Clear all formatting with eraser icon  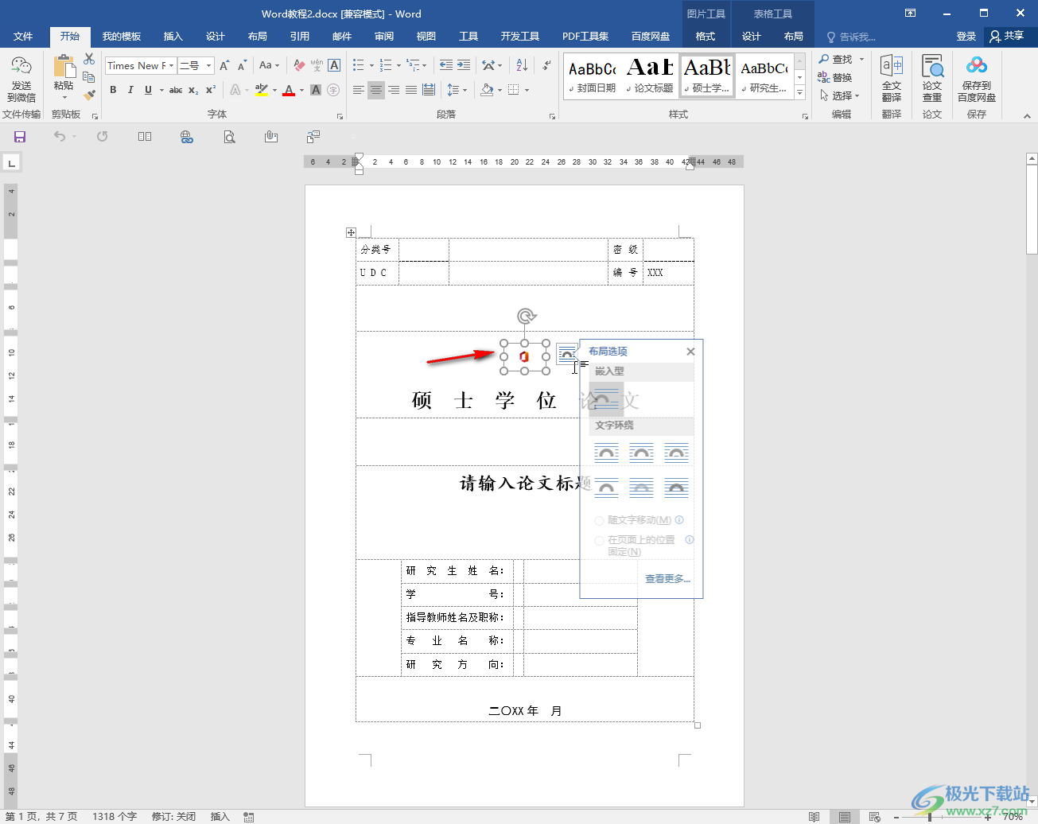(299, 65)
